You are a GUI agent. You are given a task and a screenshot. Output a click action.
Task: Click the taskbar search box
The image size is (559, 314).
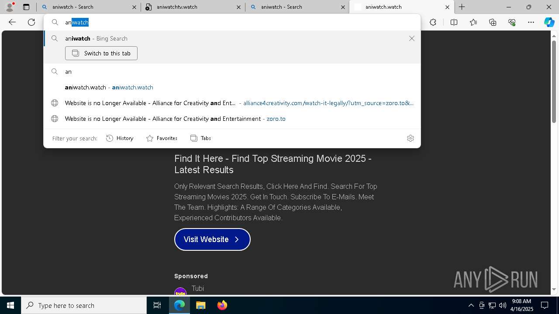(84, 305)
